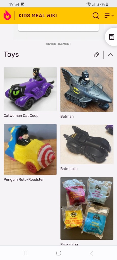Tap the Android home button
This screenshot has height=260, width=117.
(x=59, y=253)
